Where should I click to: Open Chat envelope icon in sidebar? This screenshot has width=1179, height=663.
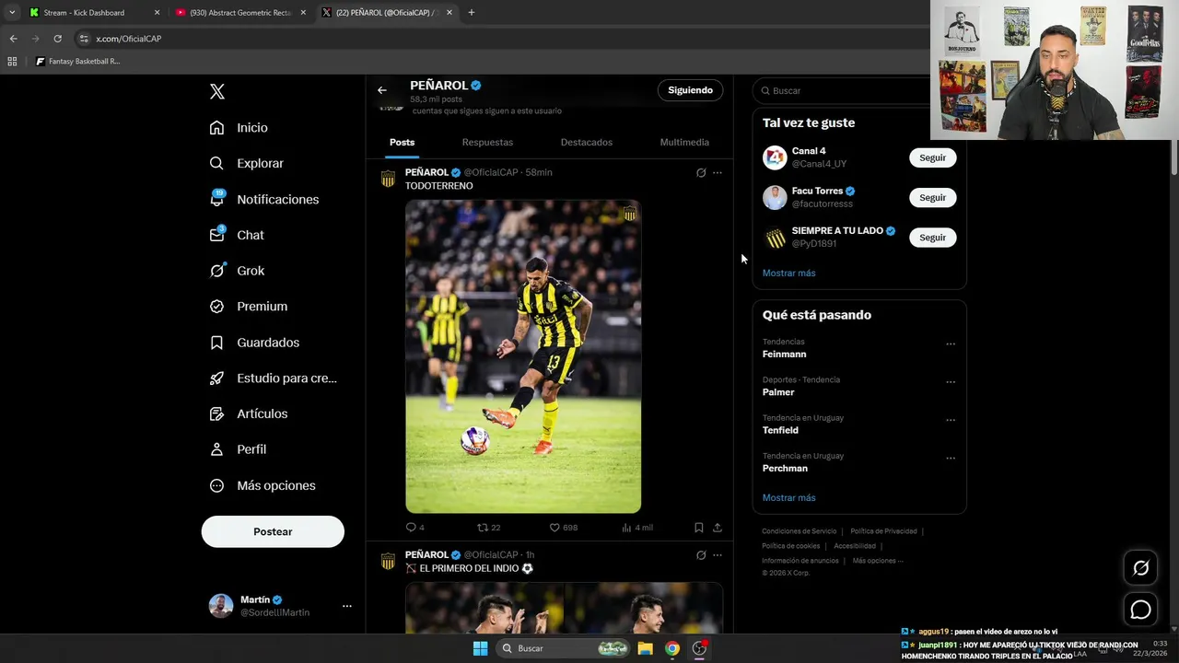coord(216,235)
